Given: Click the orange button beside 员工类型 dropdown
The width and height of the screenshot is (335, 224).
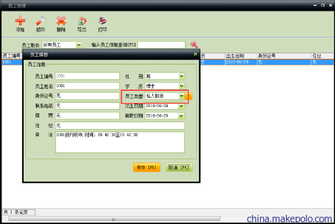Looking at the screenshot, I should click(188, 96).
